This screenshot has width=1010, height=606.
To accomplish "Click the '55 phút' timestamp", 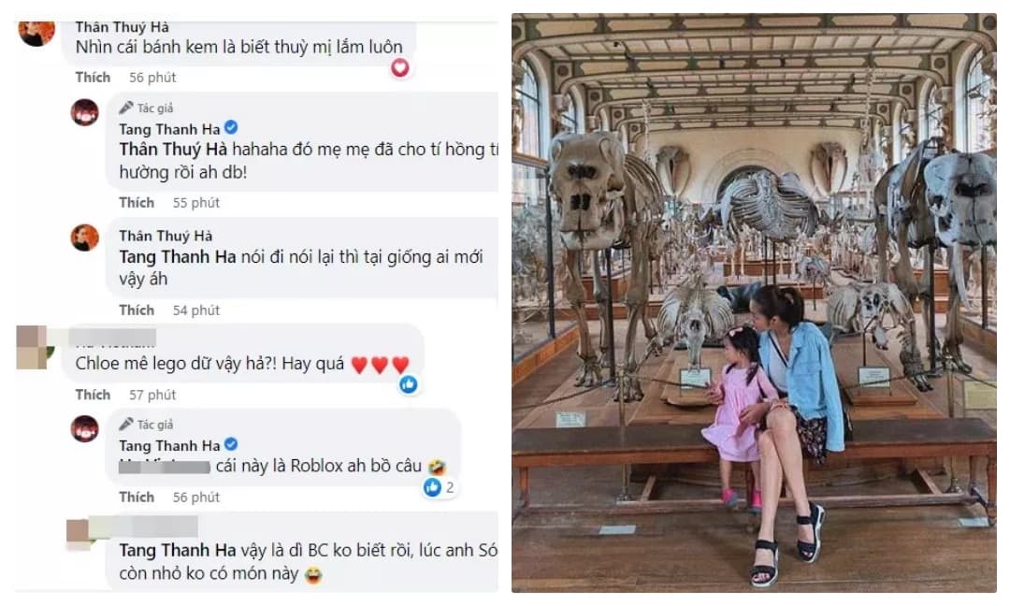I will coord(195,202).
